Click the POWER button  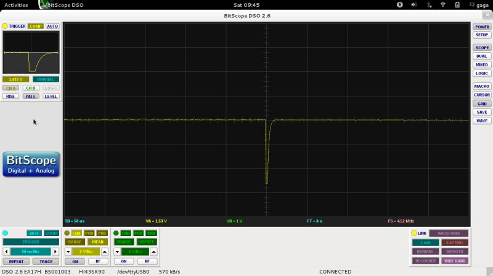pyautogui.click(x=482, y=27)
